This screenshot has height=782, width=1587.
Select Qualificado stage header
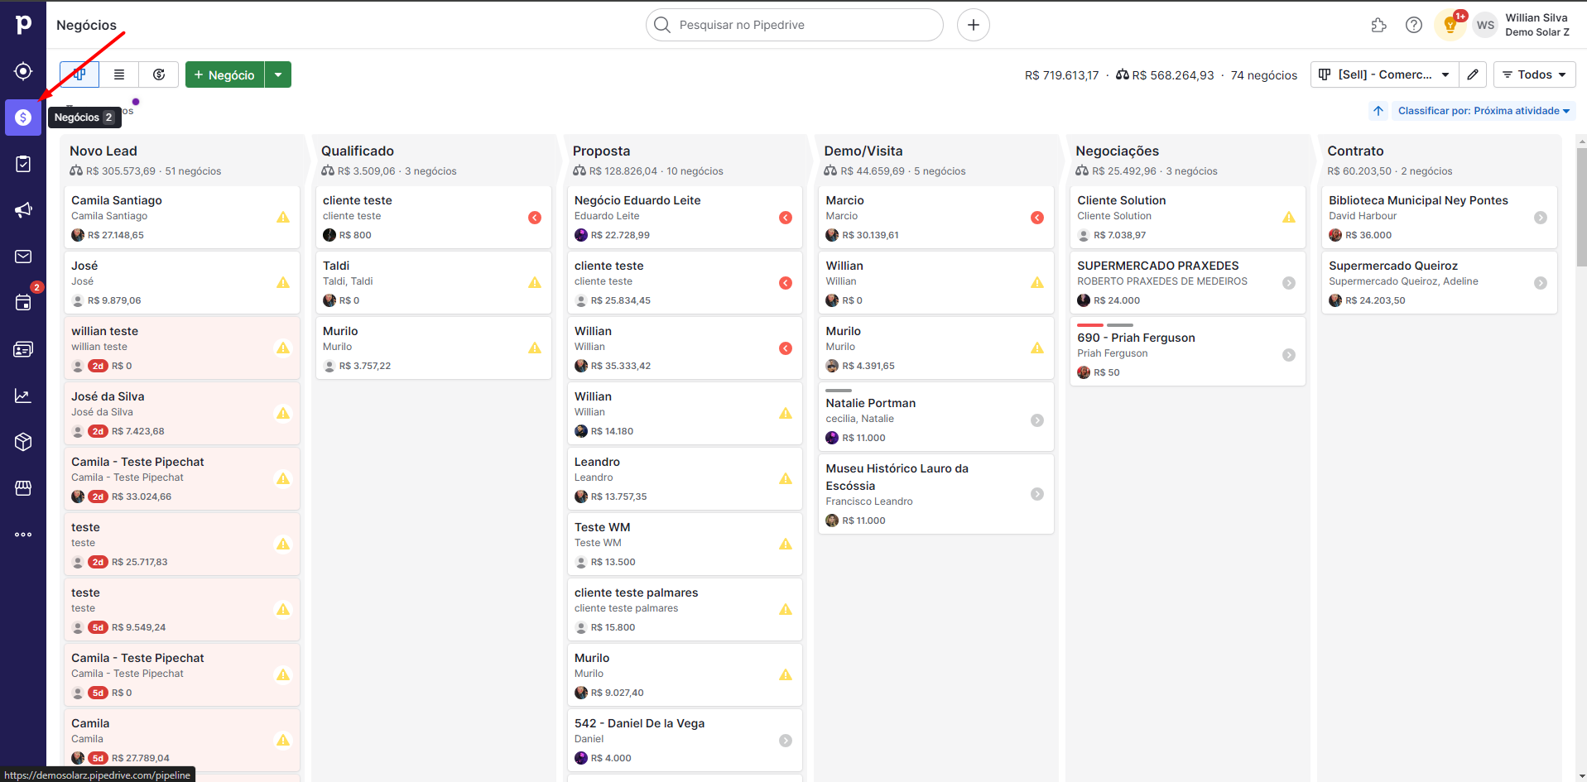click(358, 151)
